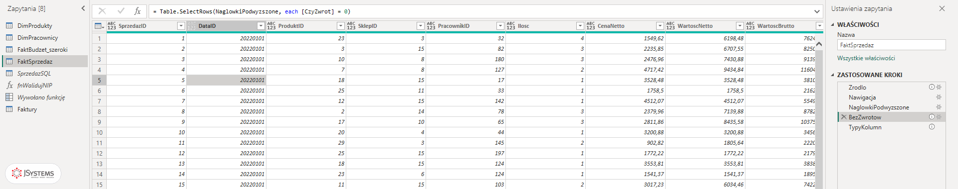Select the SprzedazID column header

[x=146, y=26]
